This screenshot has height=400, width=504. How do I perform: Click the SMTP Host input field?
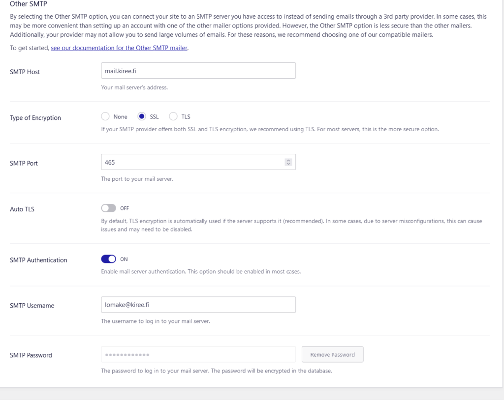click(198, 71)
